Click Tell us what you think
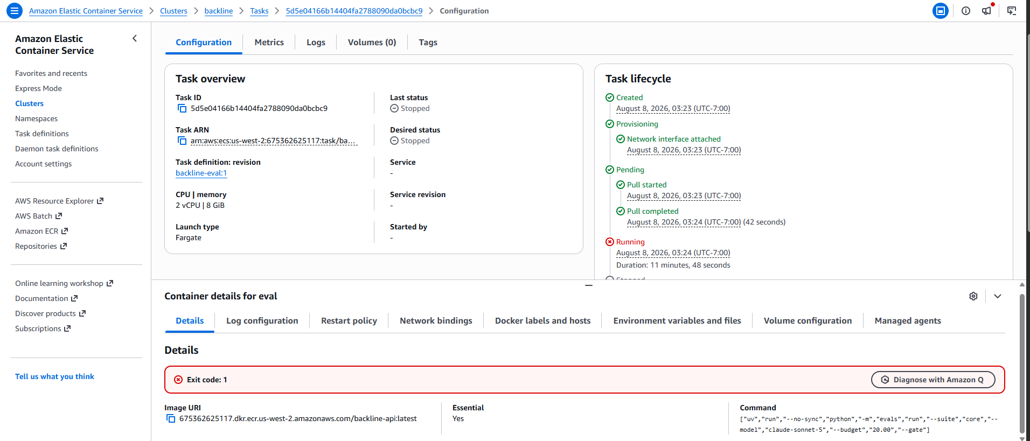This screenshot has height=441, width=1030. coord(54,377)
